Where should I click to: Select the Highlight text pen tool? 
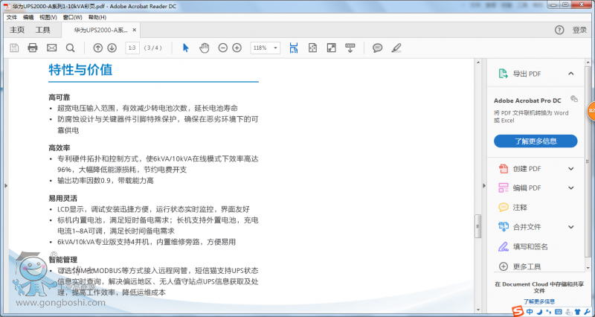pos(396,48)
